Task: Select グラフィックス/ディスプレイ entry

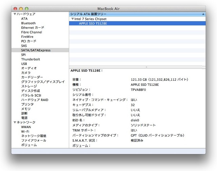Action: [x=43, y=82]
